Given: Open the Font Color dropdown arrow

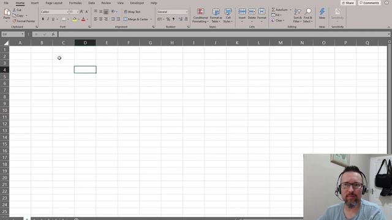Looking at the screenshot, I should tap(87, 19).
